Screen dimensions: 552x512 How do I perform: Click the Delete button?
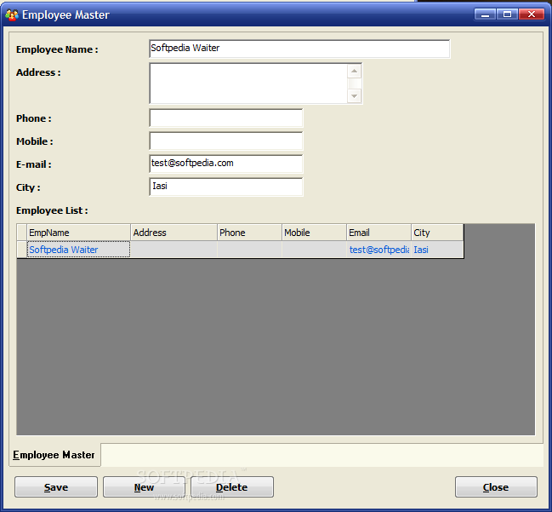click(232, 487)
